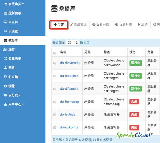
Task: Check the box for db-fremoqcg row
Action: tap(55, 102)
